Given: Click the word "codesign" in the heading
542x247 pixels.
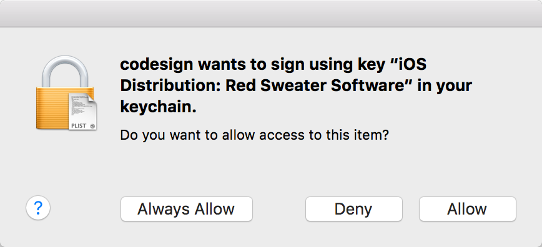Looking at the screenshot, I should 157,65.
